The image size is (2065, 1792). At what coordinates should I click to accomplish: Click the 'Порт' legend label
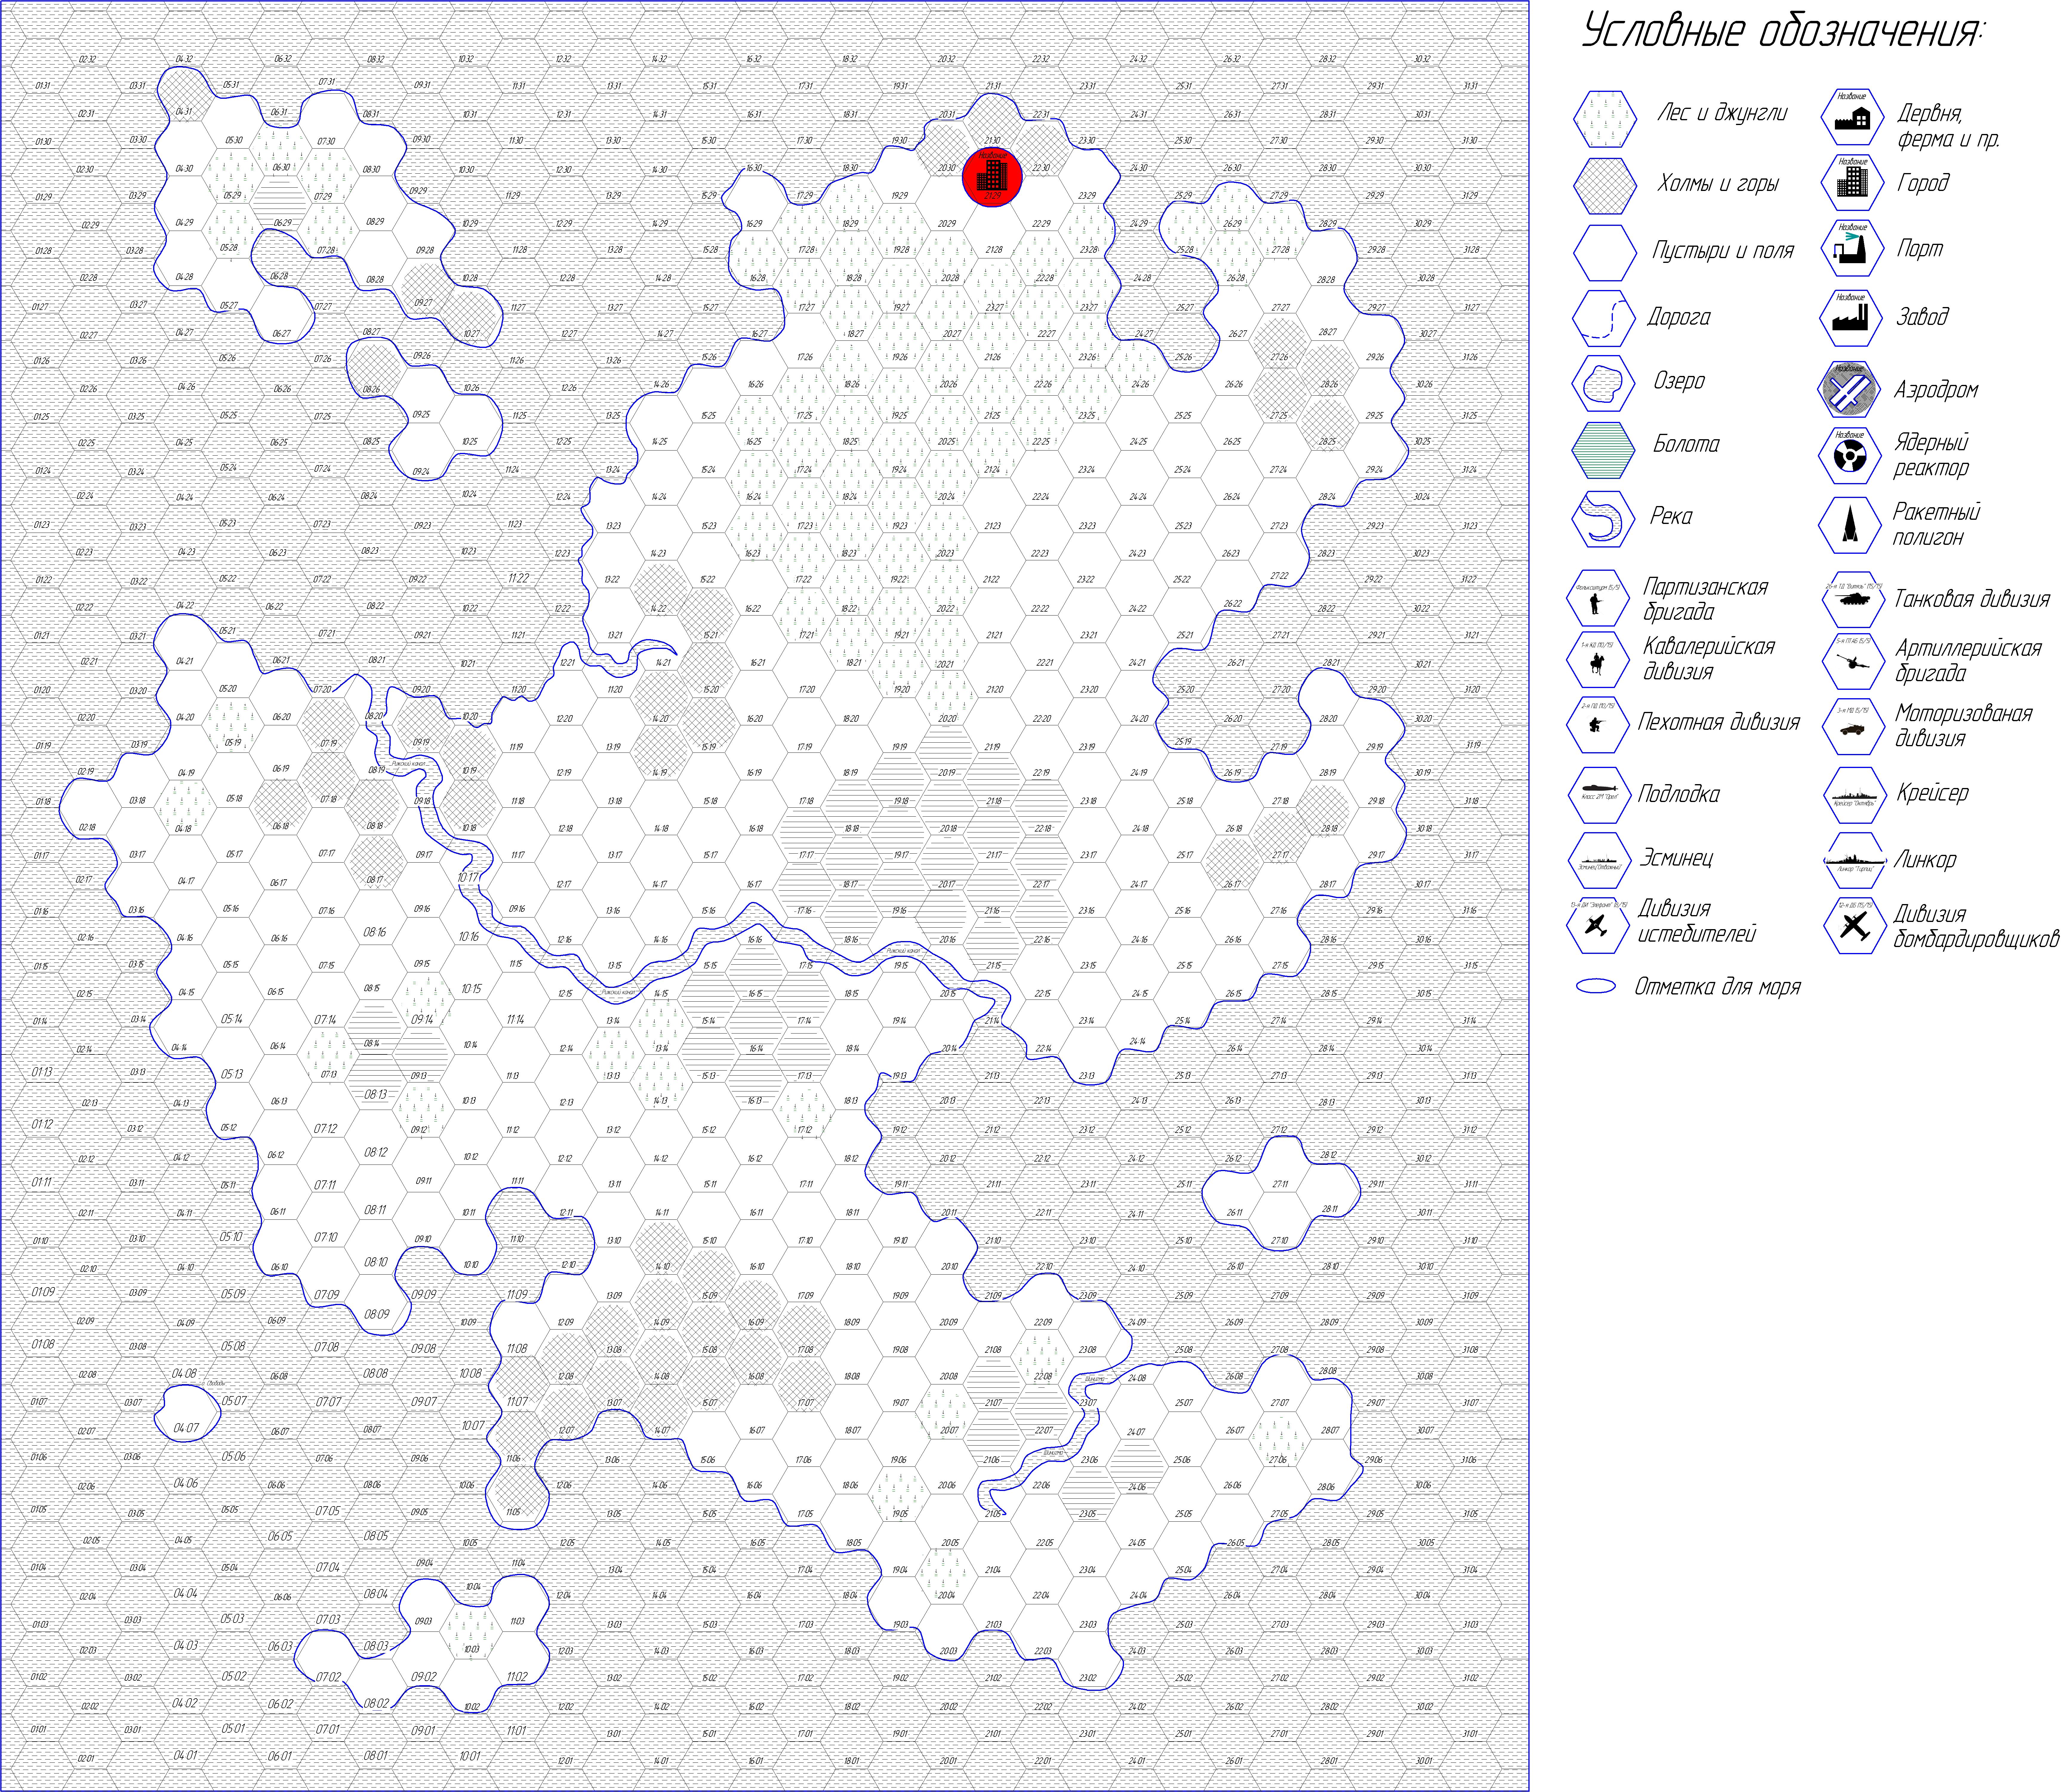(1920, 249)
